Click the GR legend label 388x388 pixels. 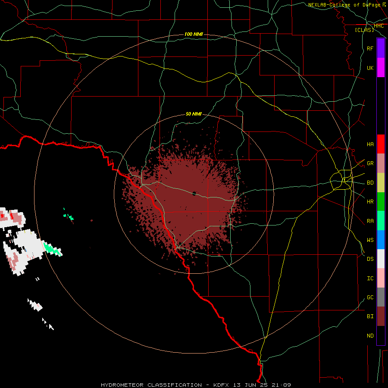click(370, 163)
